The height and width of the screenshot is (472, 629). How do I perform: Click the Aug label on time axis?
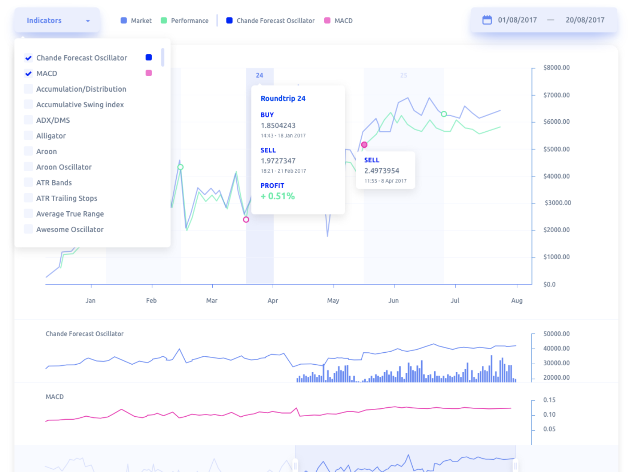pos(517,300)
